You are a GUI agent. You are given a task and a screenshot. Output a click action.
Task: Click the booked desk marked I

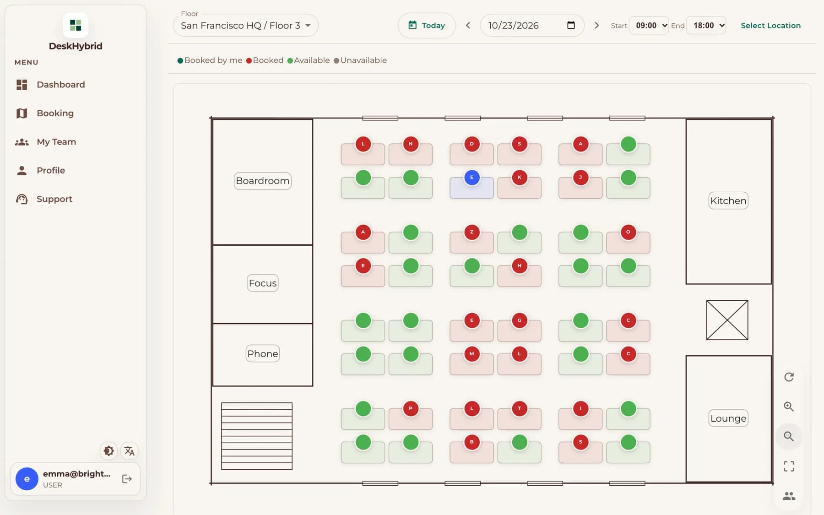pos(581,408)
